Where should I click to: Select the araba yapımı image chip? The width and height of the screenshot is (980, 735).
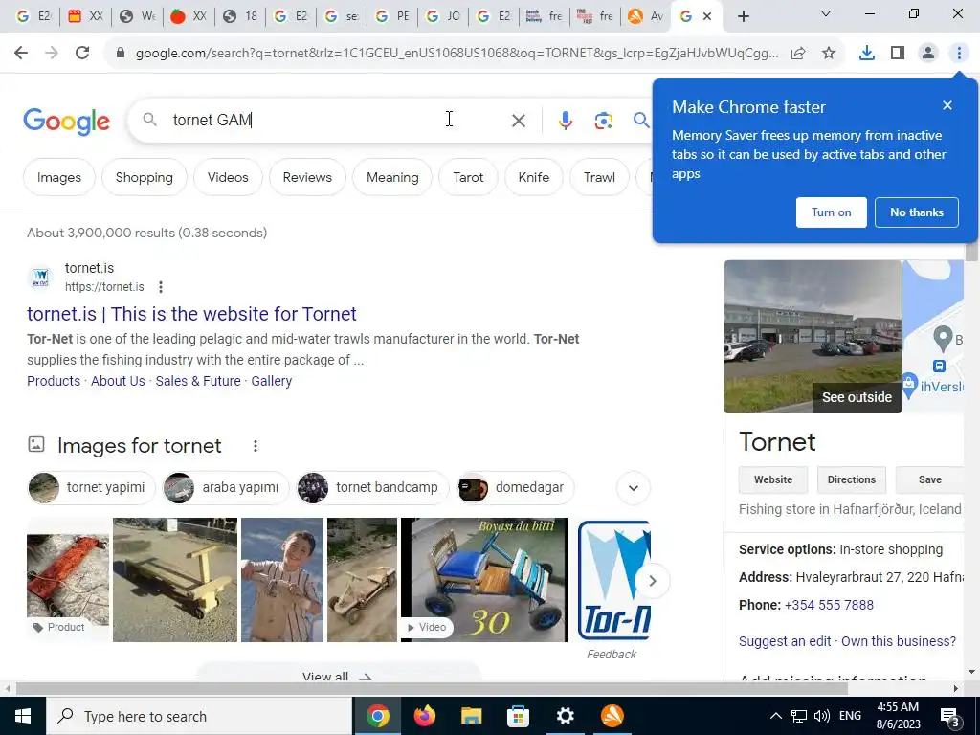click(x=226, y=487)
